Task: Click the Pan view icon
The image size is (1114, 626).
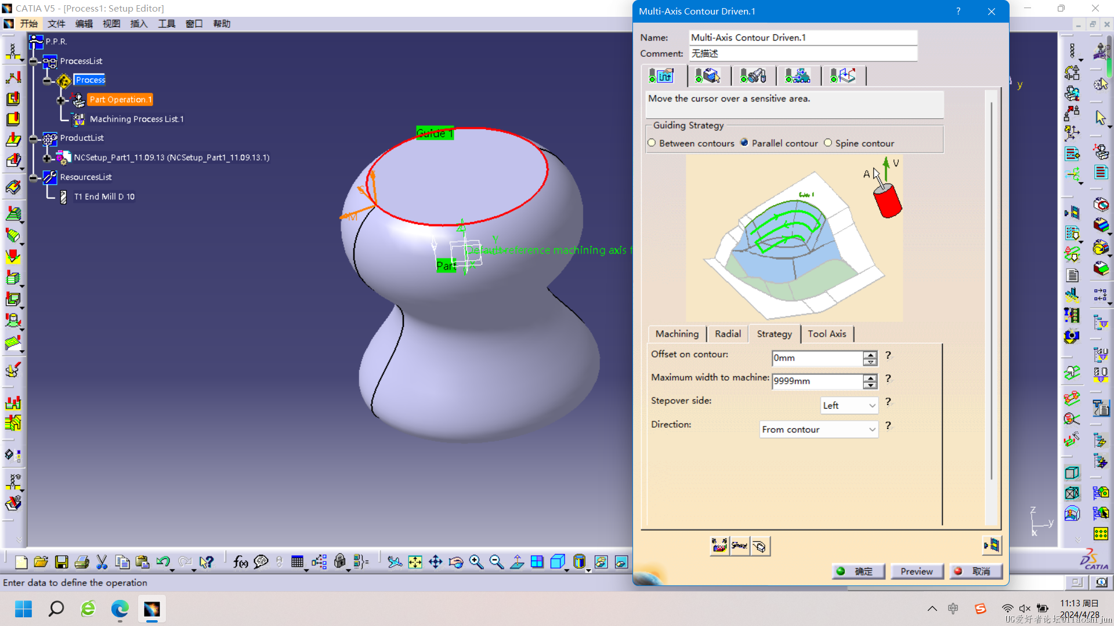Action: coord(436,562)
